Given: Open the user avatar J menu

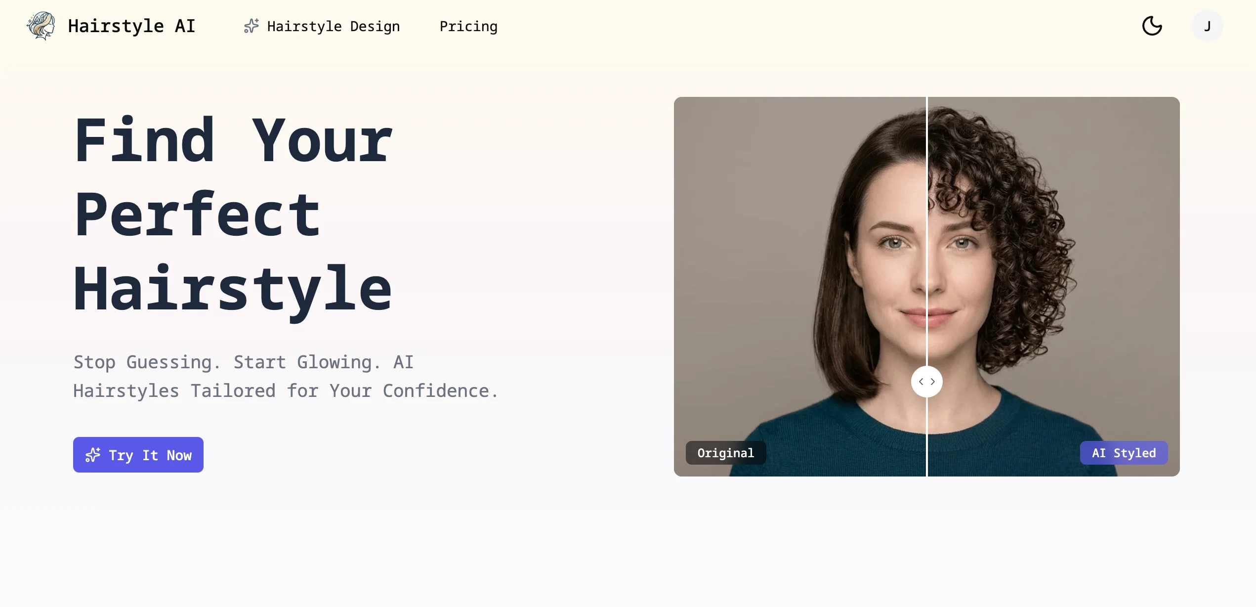Looking at the screenshot, I should pyautogui.click(x=1207, y=26).
